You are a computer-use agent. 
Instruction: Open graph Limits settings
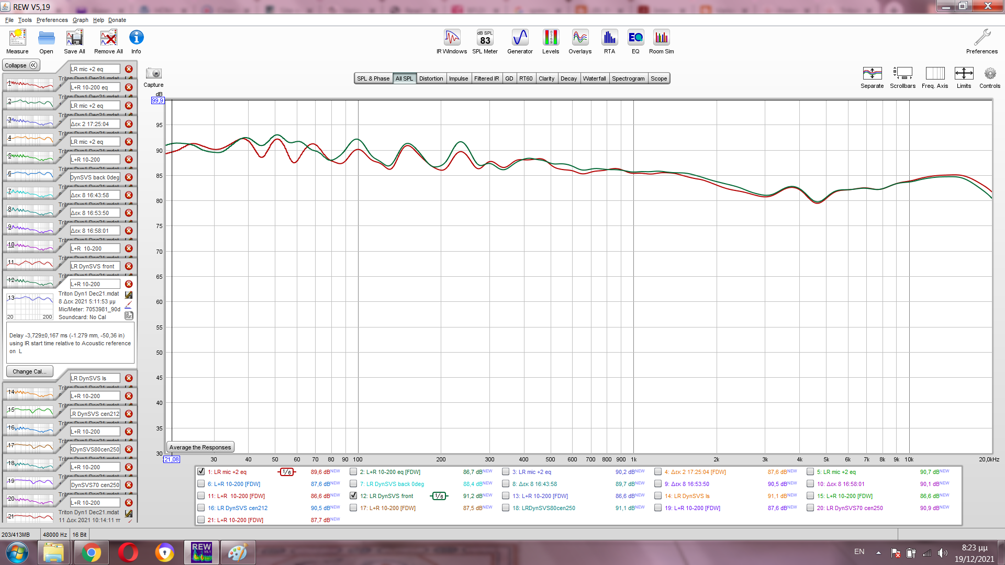(x=964, y=74)
